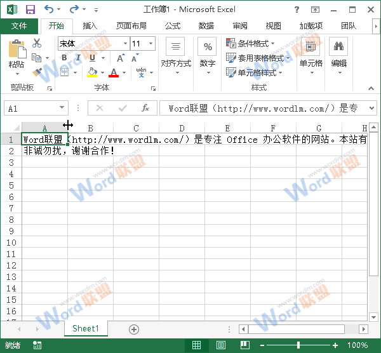Viewport: 381px width, 353px height.
Task: Redo the last action
Action: (74, 10)
